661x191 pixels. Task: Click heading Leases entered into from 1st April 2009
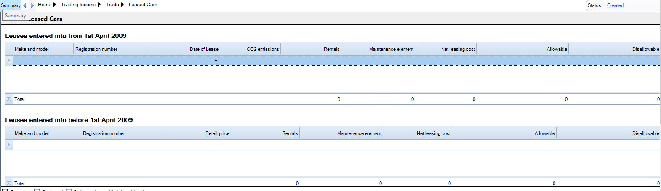[x=66, y=36]
